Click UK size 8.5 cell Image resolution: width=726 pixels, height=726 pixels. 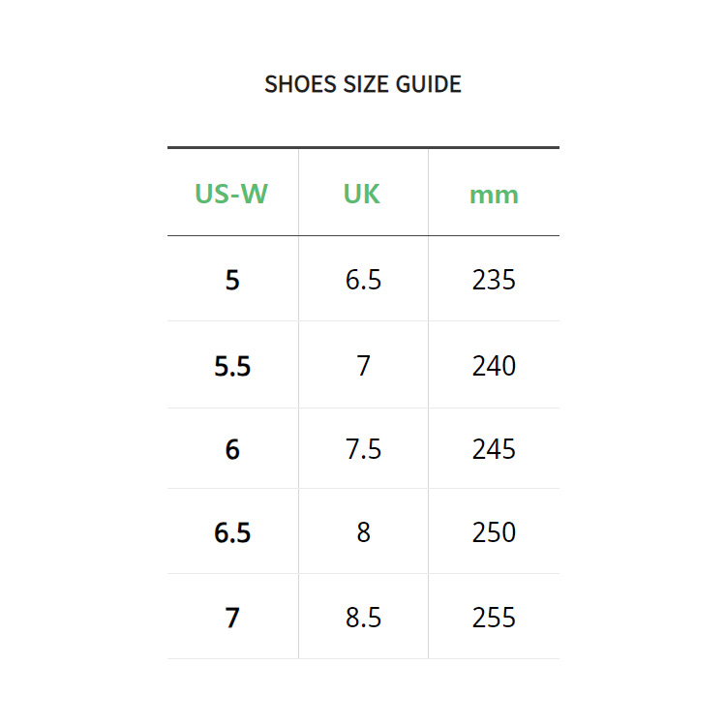click(363, 618)
